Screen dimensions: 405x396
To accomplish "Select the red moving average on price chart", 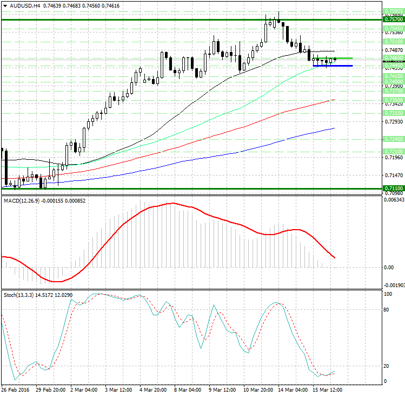I will 216,134.
